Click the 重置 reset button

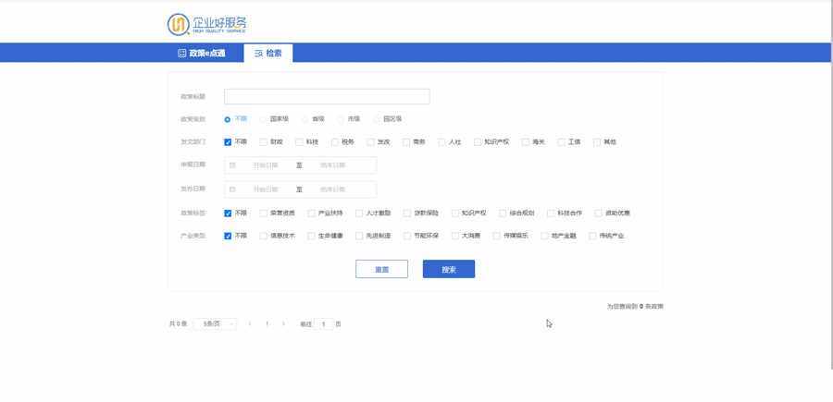tap(382, 269)
